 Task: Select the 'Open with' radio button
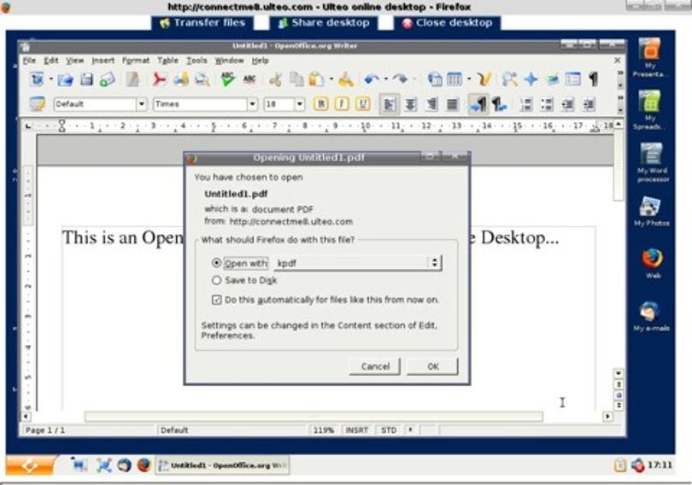click(216, 263)
